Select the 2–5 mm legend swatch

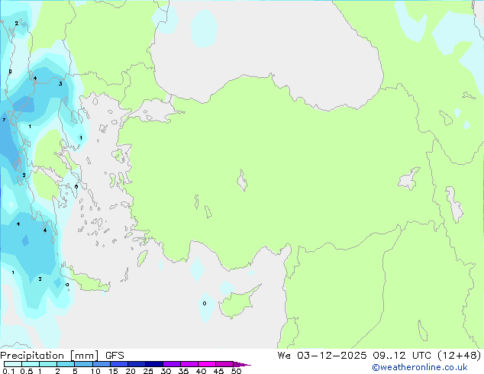point(66,364)
